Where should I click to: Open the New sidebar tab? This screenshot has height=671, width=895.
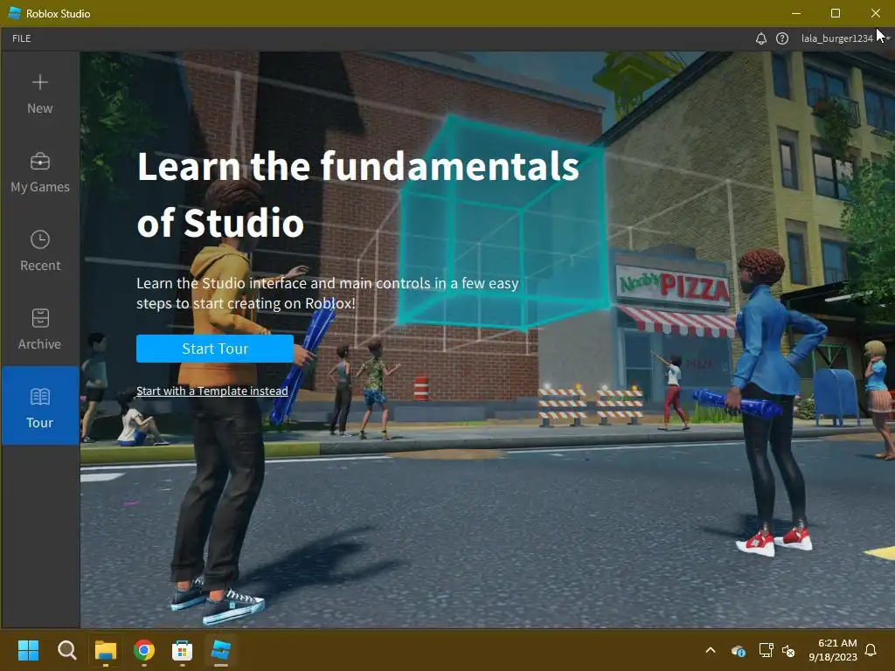(40, 94)
